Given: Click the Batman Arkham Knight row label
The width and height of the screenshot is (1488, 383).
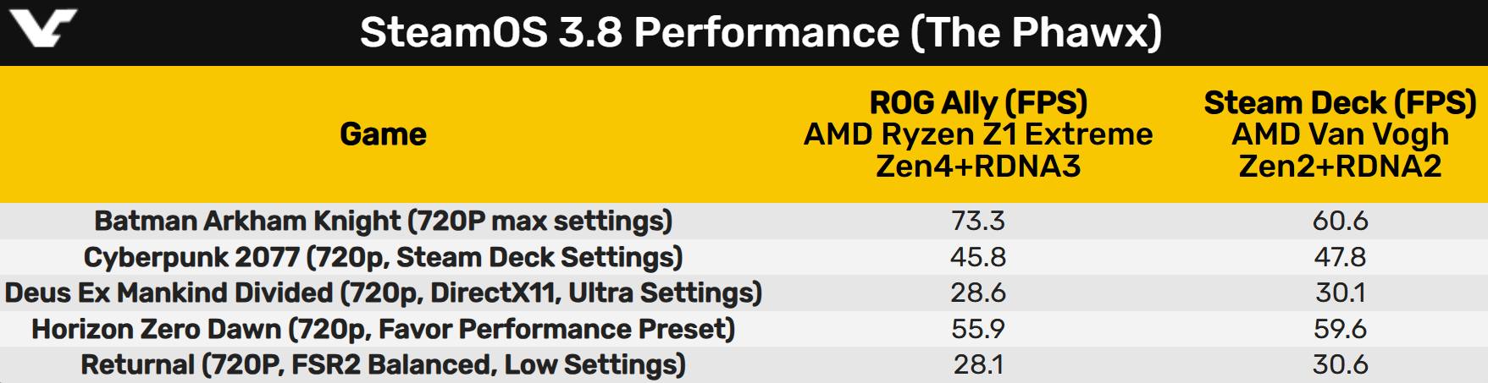Looking at the screenshot, I should point(383,222).
